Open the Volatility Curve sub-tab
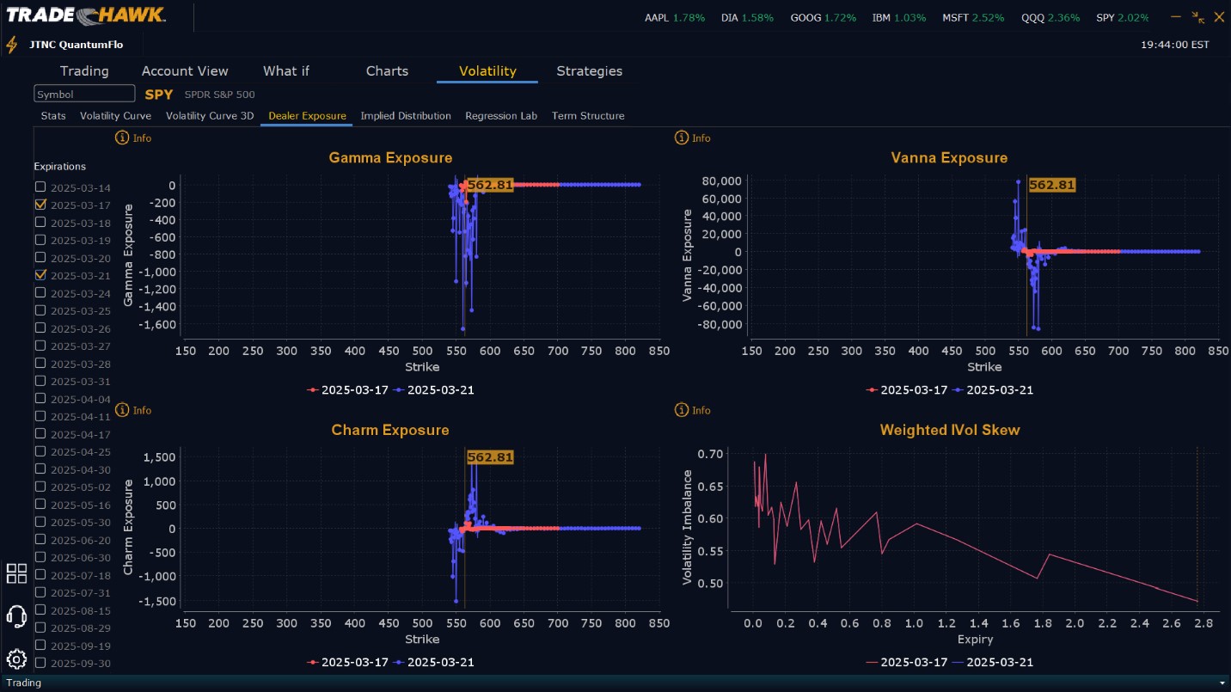This screenshot has height=692, width=1231. 115,116
